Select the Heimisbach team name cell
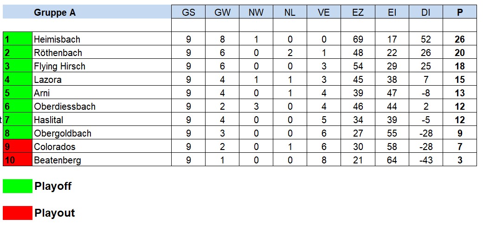Image resolution: width=483 pixels, height=225 pixels. click(x=102, y=39)
